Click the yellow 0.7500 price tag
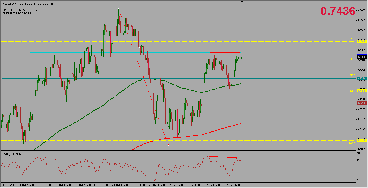This screenshot has height=188, width=368. pyautogui.click(x=361, y=41)
